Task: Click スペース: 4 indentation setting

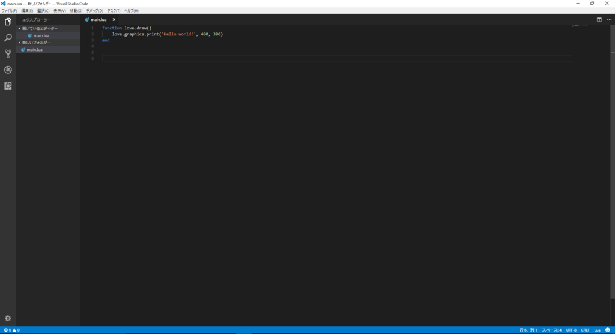Action: [x=552, y=330]
